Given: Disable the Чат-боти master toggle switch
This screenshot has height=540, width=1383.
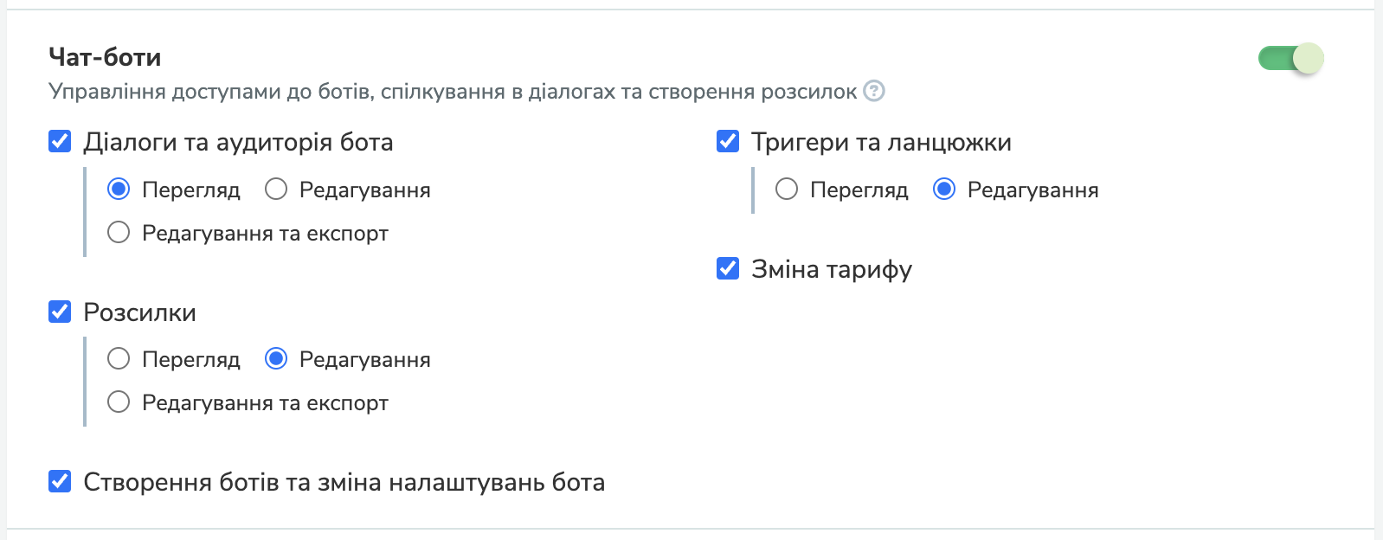Looking at the screenshot, I should click(x=1289, y=57).
